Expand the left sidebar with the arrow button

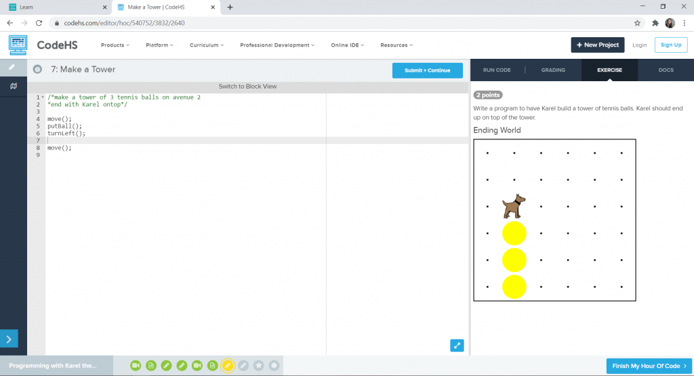9,339
